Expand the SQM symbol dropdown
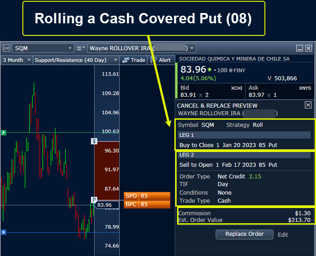 point(70,48)
